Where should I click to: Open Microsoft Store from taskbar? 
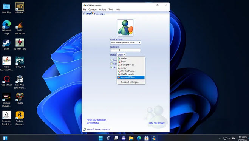pos(146,138)
